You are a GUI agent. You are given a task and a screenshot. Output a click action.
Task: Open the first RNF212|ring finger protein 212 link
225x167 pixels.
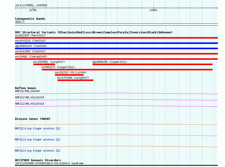point(37,128)
